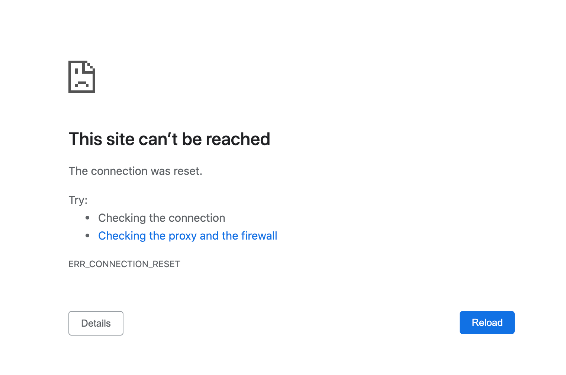The image size is (566, 375).
Task: Click the sad document error icon
Action: point(82,77)
